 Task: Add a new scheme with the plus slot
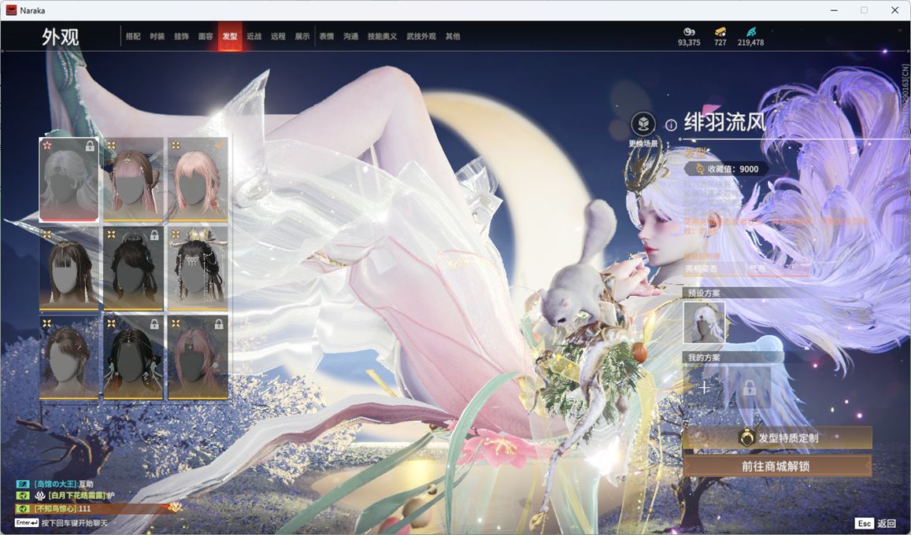(704, 387)
